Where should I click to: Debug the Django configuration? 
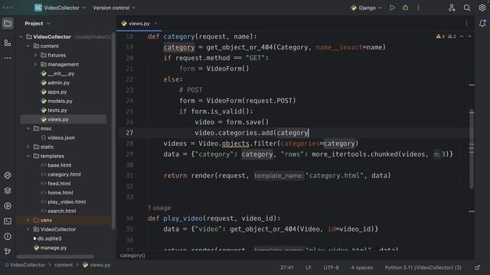coord(405,8)
